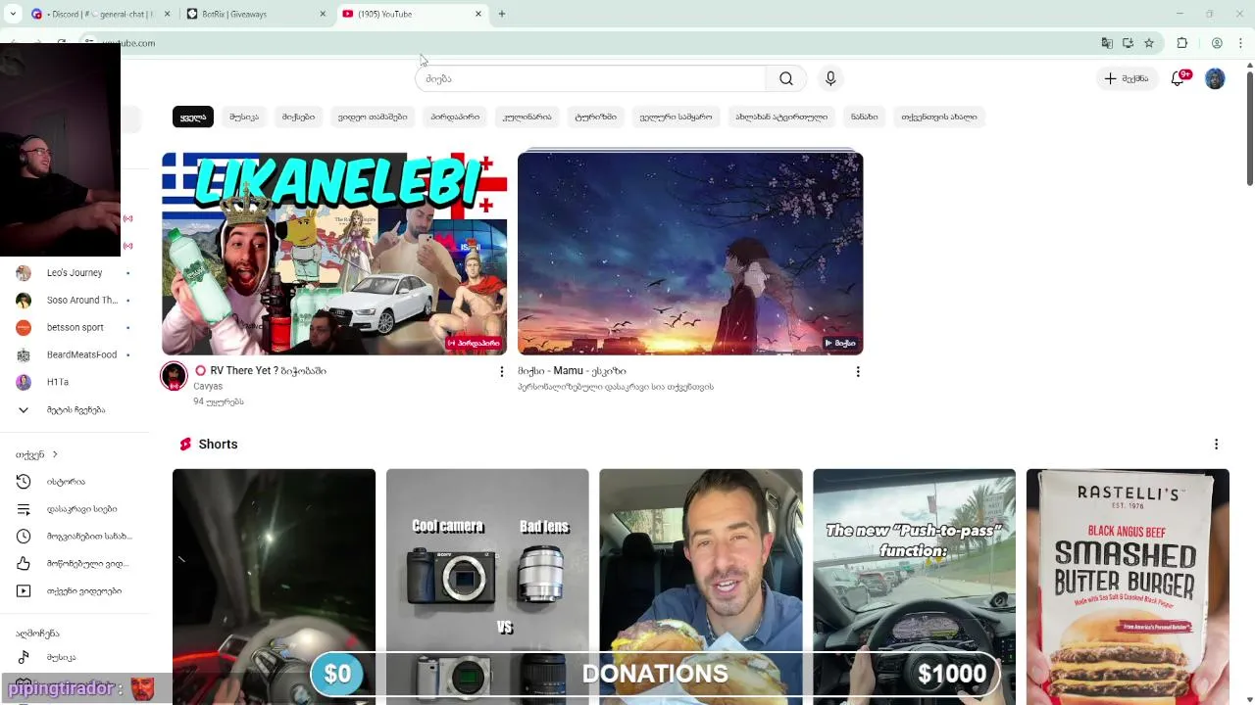The height and width of the screenshot is (705, 1255).
Task: Open Your videos play icon in sidebar
Action: [x=24, y=591]
